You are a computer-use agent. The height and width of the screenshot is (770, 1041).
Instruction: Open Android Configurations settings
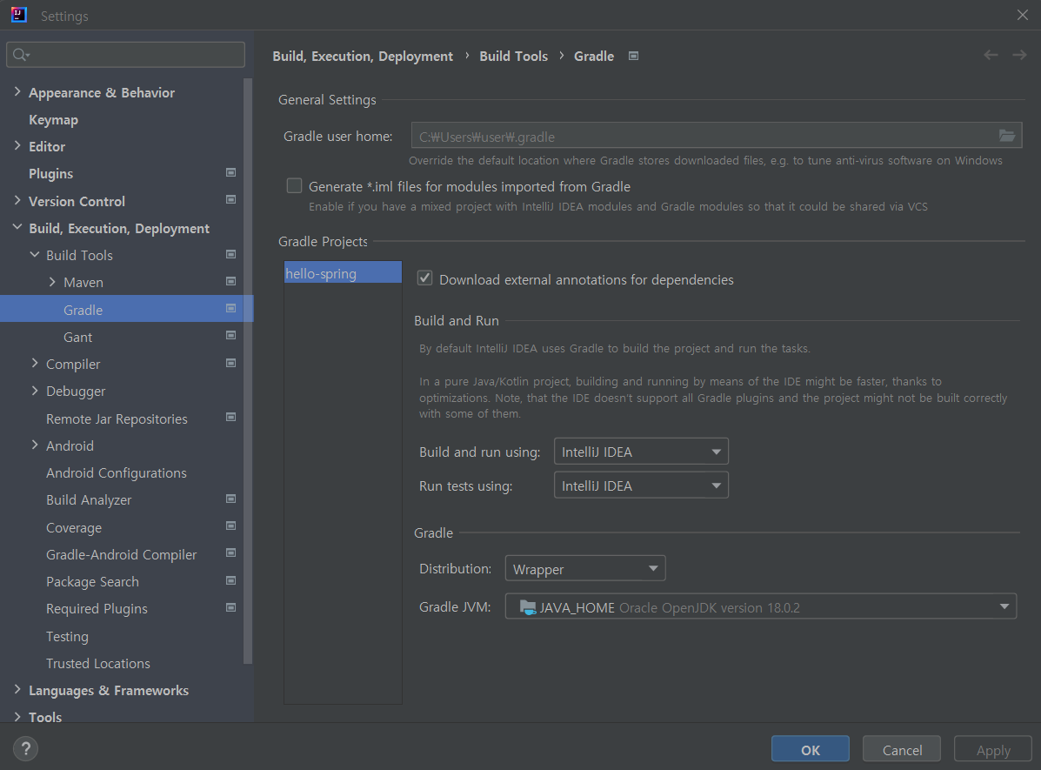[117, 473]
